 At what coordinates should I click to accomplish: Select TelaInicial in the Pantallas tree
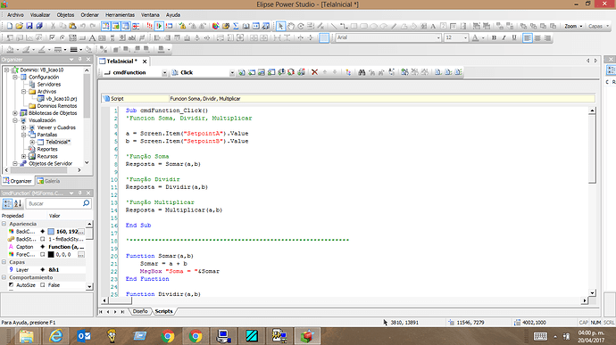58,142
